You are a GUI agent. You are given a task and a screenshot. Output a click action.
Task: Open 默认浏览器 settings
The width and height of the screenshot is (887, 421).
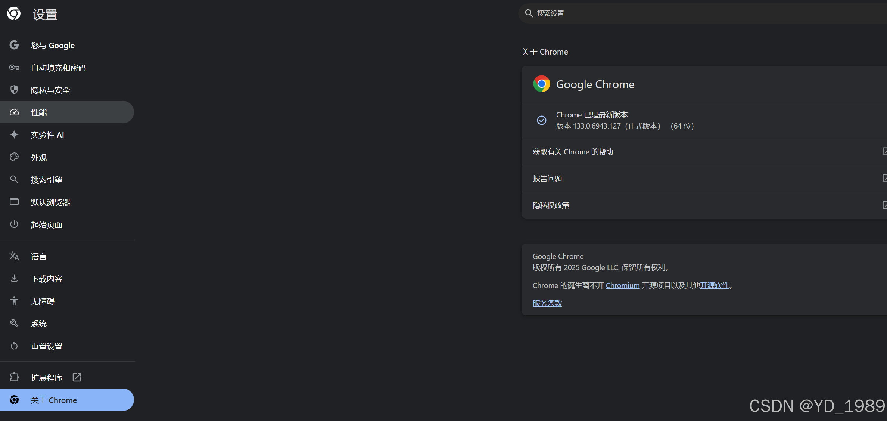point(67,202)
